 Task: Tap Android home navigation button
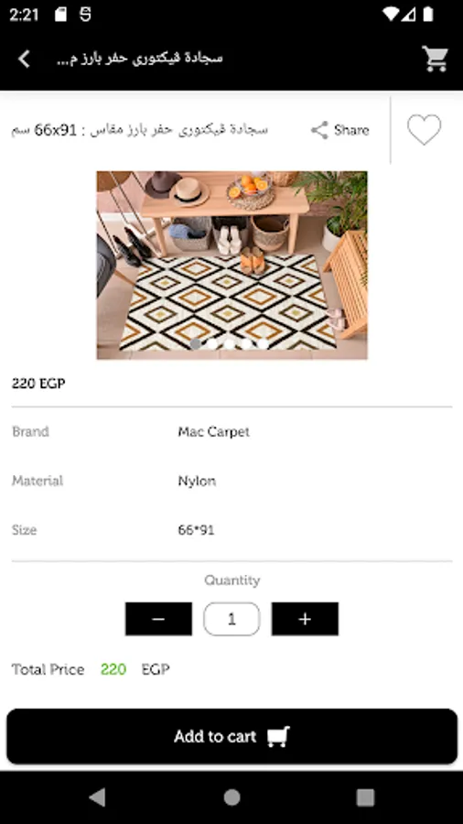tap(231, 797)
